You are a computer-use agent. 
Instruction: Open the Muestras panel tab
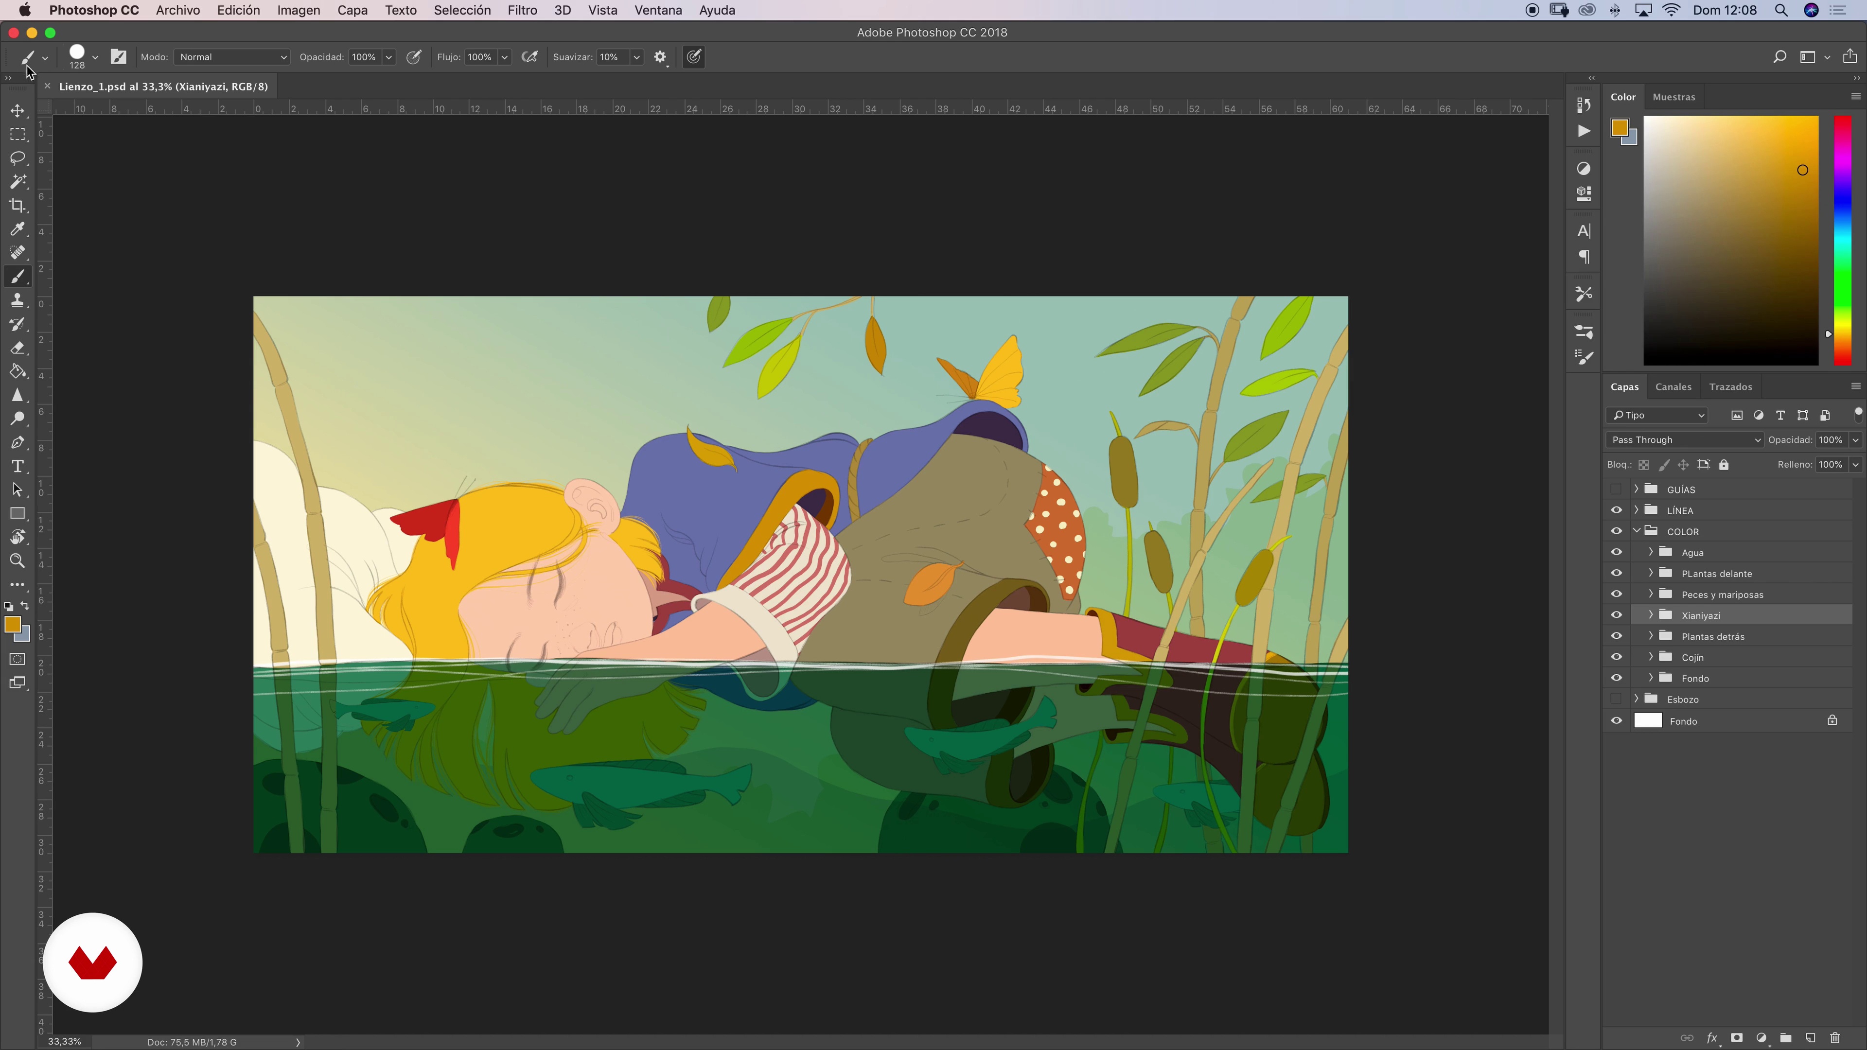click(1673, 96)
